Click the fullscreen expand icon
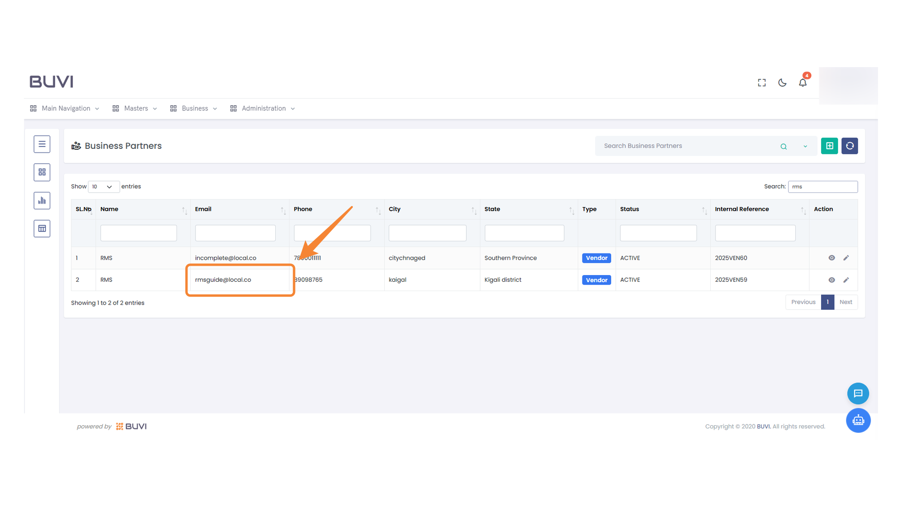 (762, 83)
